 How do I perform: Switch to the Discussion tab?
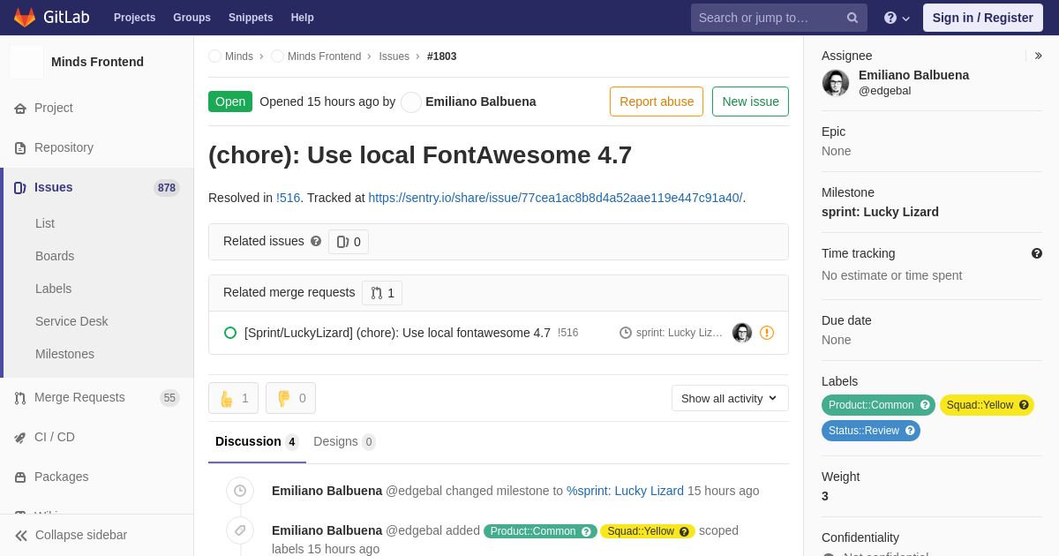(257, 441)
